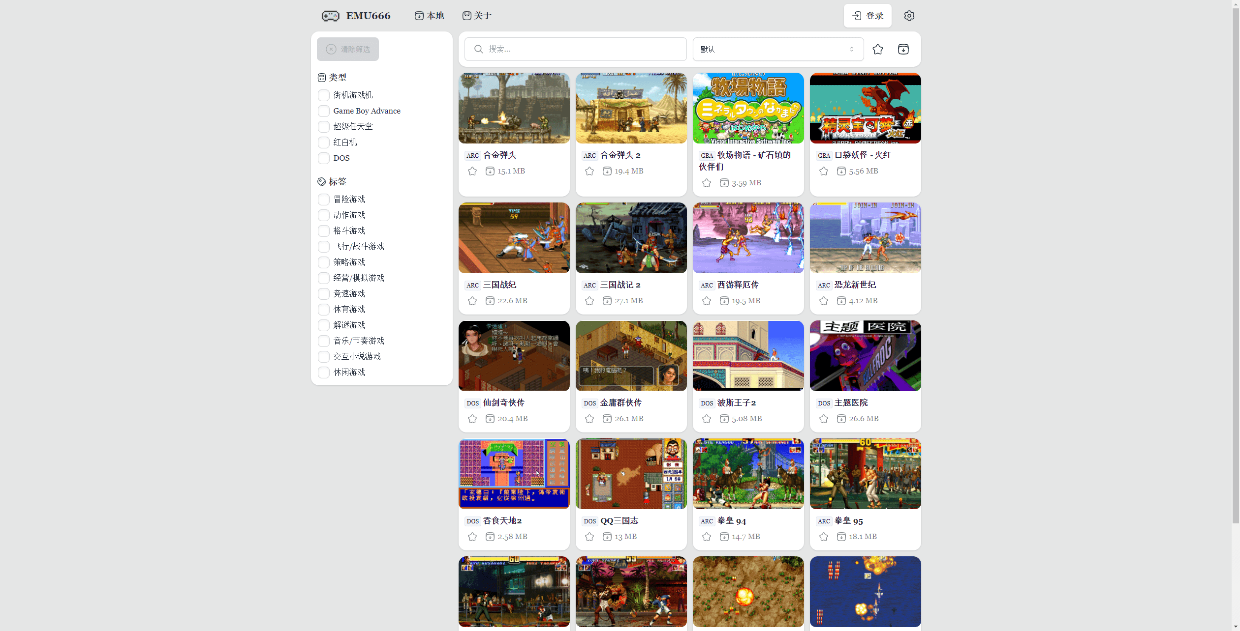The height and width of the screenshot is (631, 1240).
Task: Click the 登录 login button
Action: coord(868,16)
